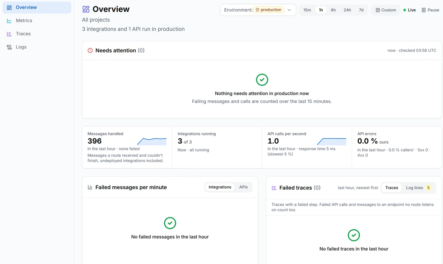Click the Traces icon in sidebar

click(x=9, y=34)
